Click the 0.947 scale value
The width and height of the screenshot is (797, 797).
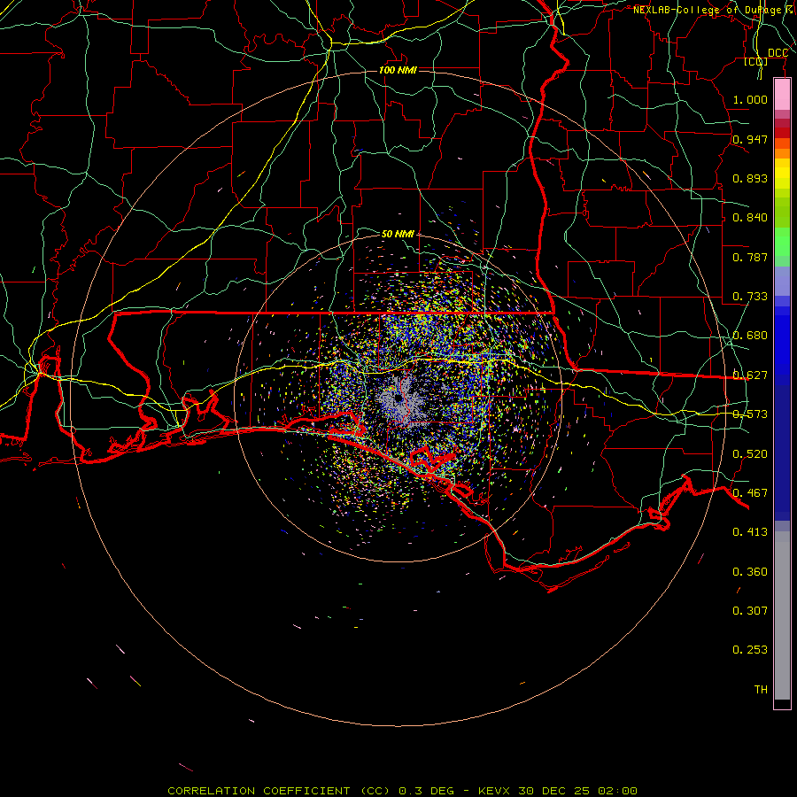[750, 139]
